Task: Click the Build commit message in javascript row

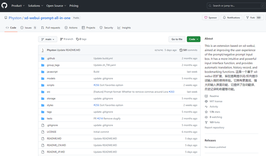Action: 96,72
